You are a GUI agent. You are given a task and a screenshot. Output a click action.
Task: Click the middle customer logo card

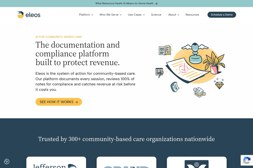(x=126, y=162)
